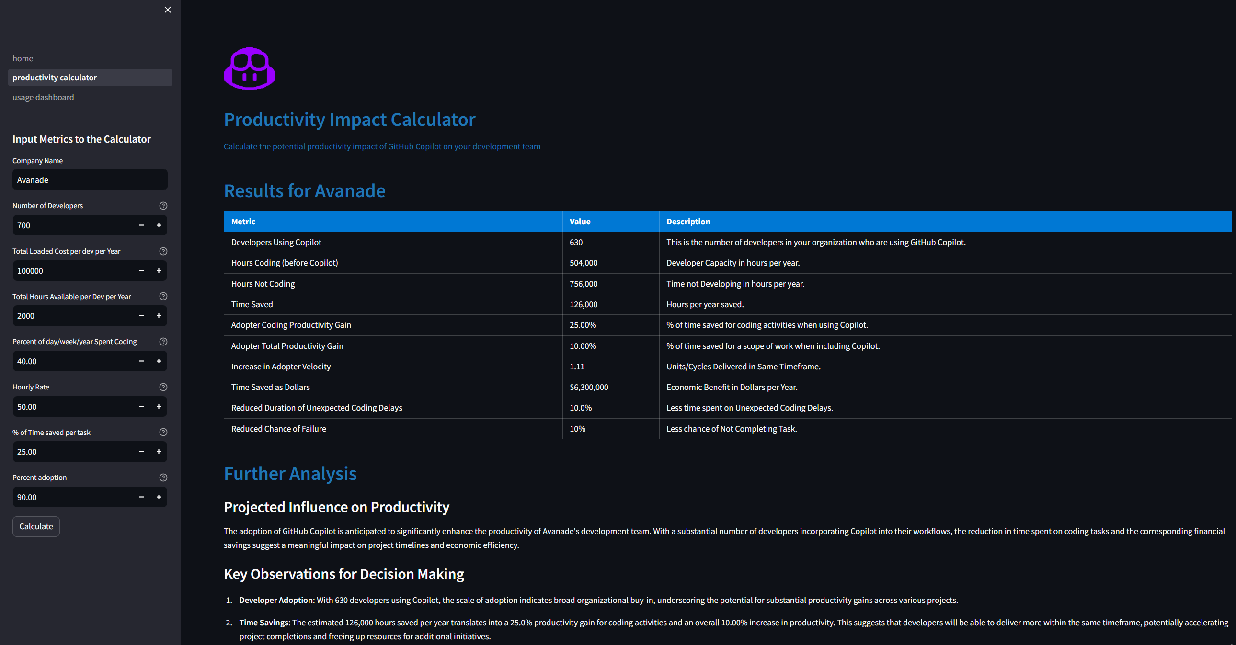Viewport: 1236px width, 645px height.
Task: Increase Percent adoption with plus
Action: point(159,498)
